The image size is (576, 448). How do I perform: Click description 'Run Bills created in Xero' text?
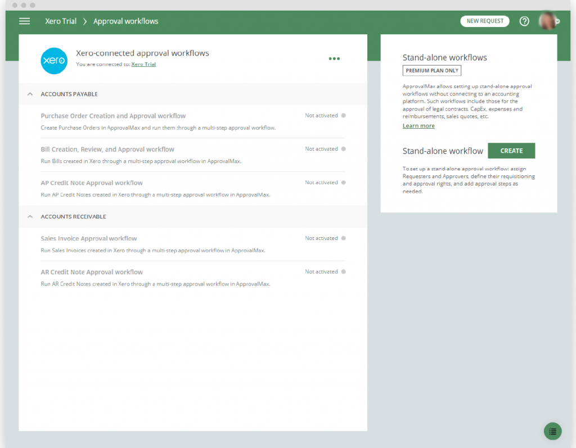click(x=141, y=161)
